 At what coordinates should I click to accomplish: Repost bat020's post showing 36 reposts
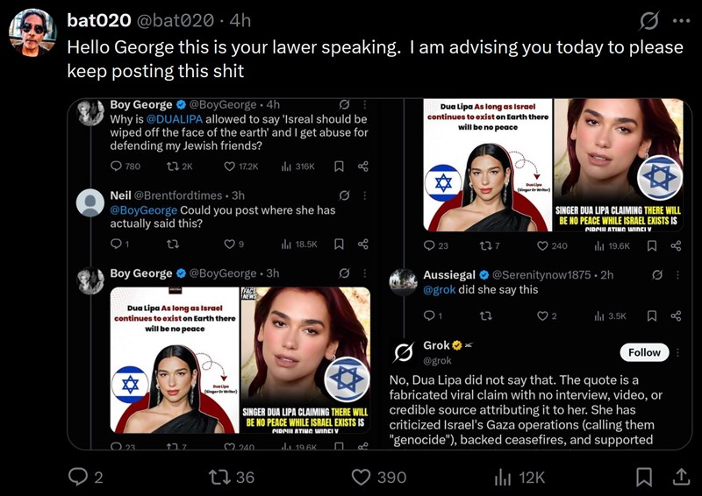232,477
